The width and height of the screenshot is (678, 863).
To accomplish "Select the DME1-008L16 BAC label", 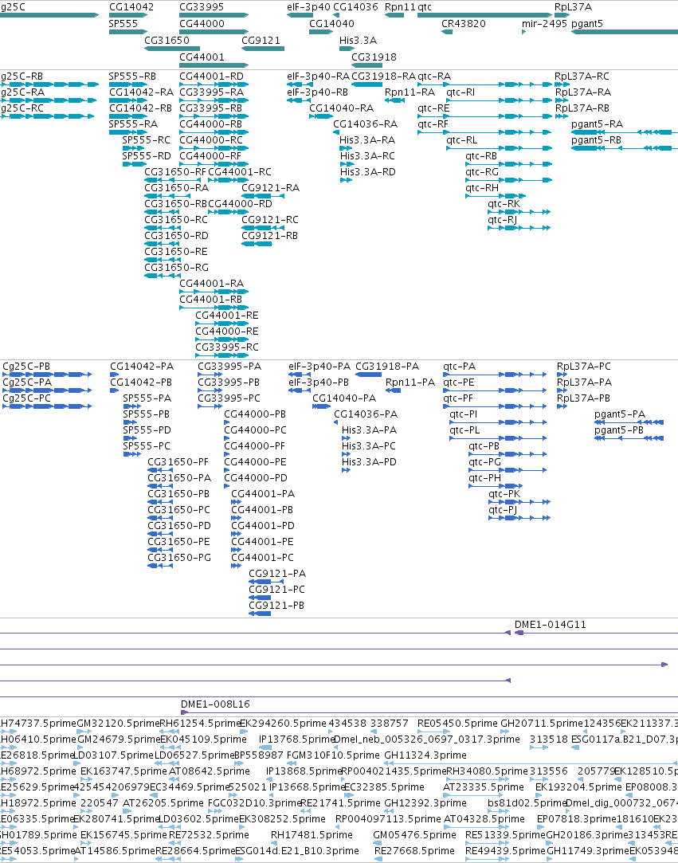I will tap(215, 704).
